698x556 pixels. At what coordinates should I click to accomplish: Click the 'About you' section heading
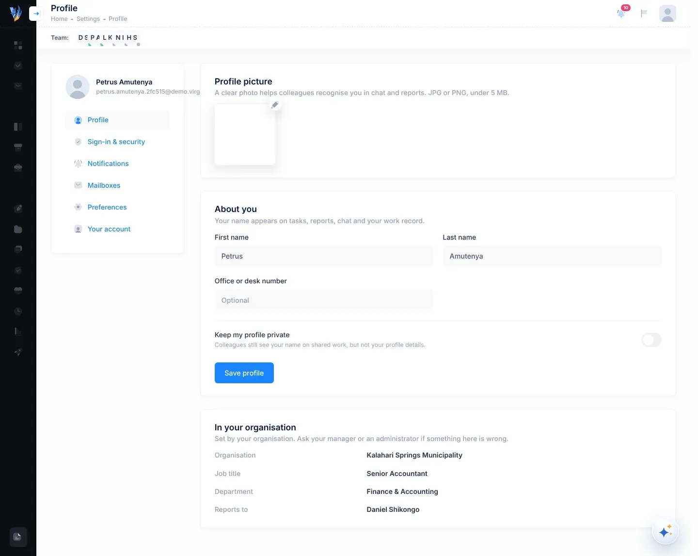pos(236,209)
